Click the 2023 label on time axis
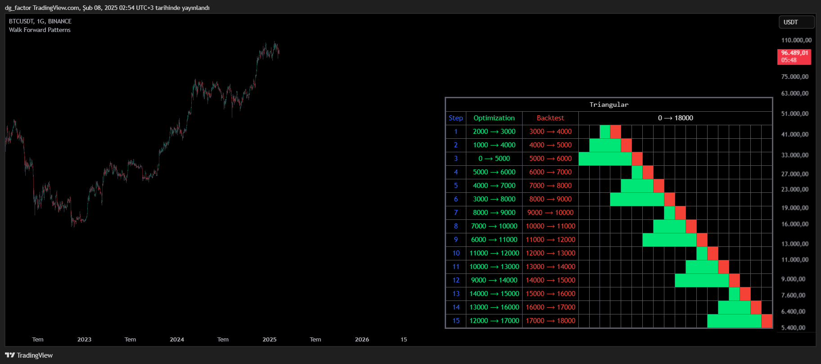 click(84, 339)
